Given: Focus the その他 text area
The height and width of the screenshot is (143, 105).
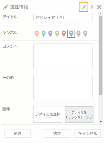Looking at the screenshot, I should (63, 88).
